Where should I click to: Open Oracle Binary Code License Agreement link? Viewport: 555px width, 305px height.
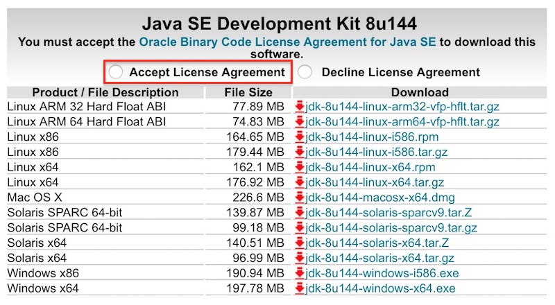(x=287, y=42)
